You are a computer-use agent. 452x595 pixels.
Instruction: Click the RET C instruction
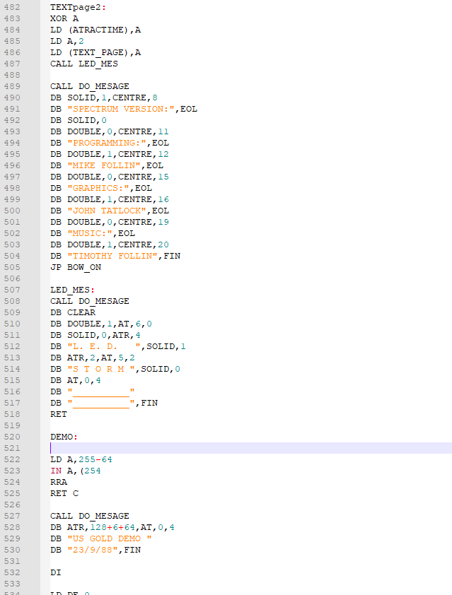[x=64, y=493]
